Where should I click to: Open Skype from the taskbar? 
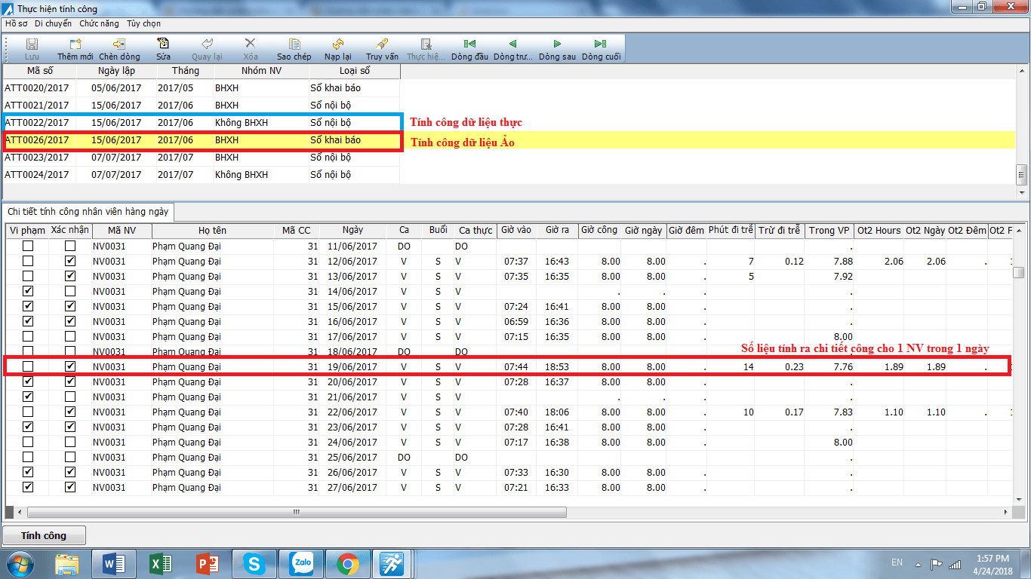pos(254,563)
